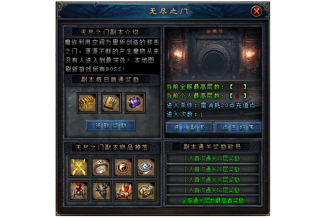Click the golden treasure chest reward icon
This screenshot has width=326, height=218.
[x=87, y=103]
